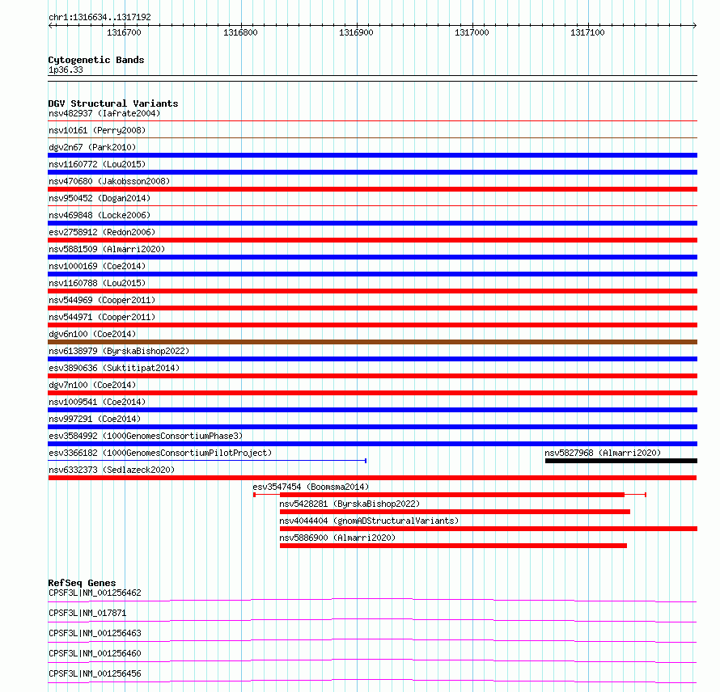
Task: Select the red bar beneath nsv5886900 (Almarri2020)
Action: coord(453,546)
